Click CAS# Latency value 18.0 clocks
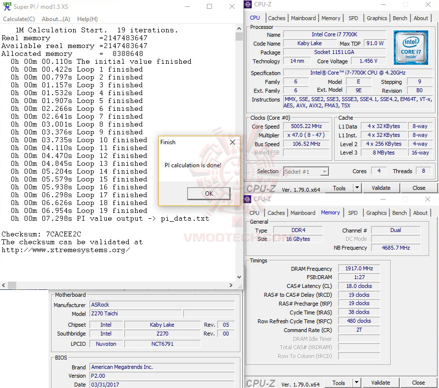439x388 pixels. [359, 286]
